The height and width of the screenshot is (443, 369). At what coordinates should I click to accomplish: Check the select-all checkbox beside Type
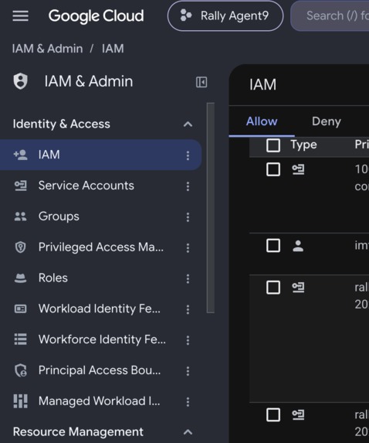[x=273, y=145]
